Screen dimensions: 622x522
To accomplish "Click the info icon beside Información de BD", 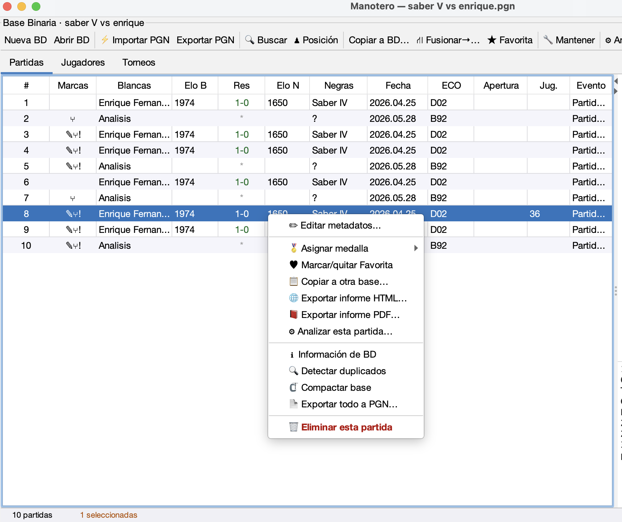I will (292, 355).
